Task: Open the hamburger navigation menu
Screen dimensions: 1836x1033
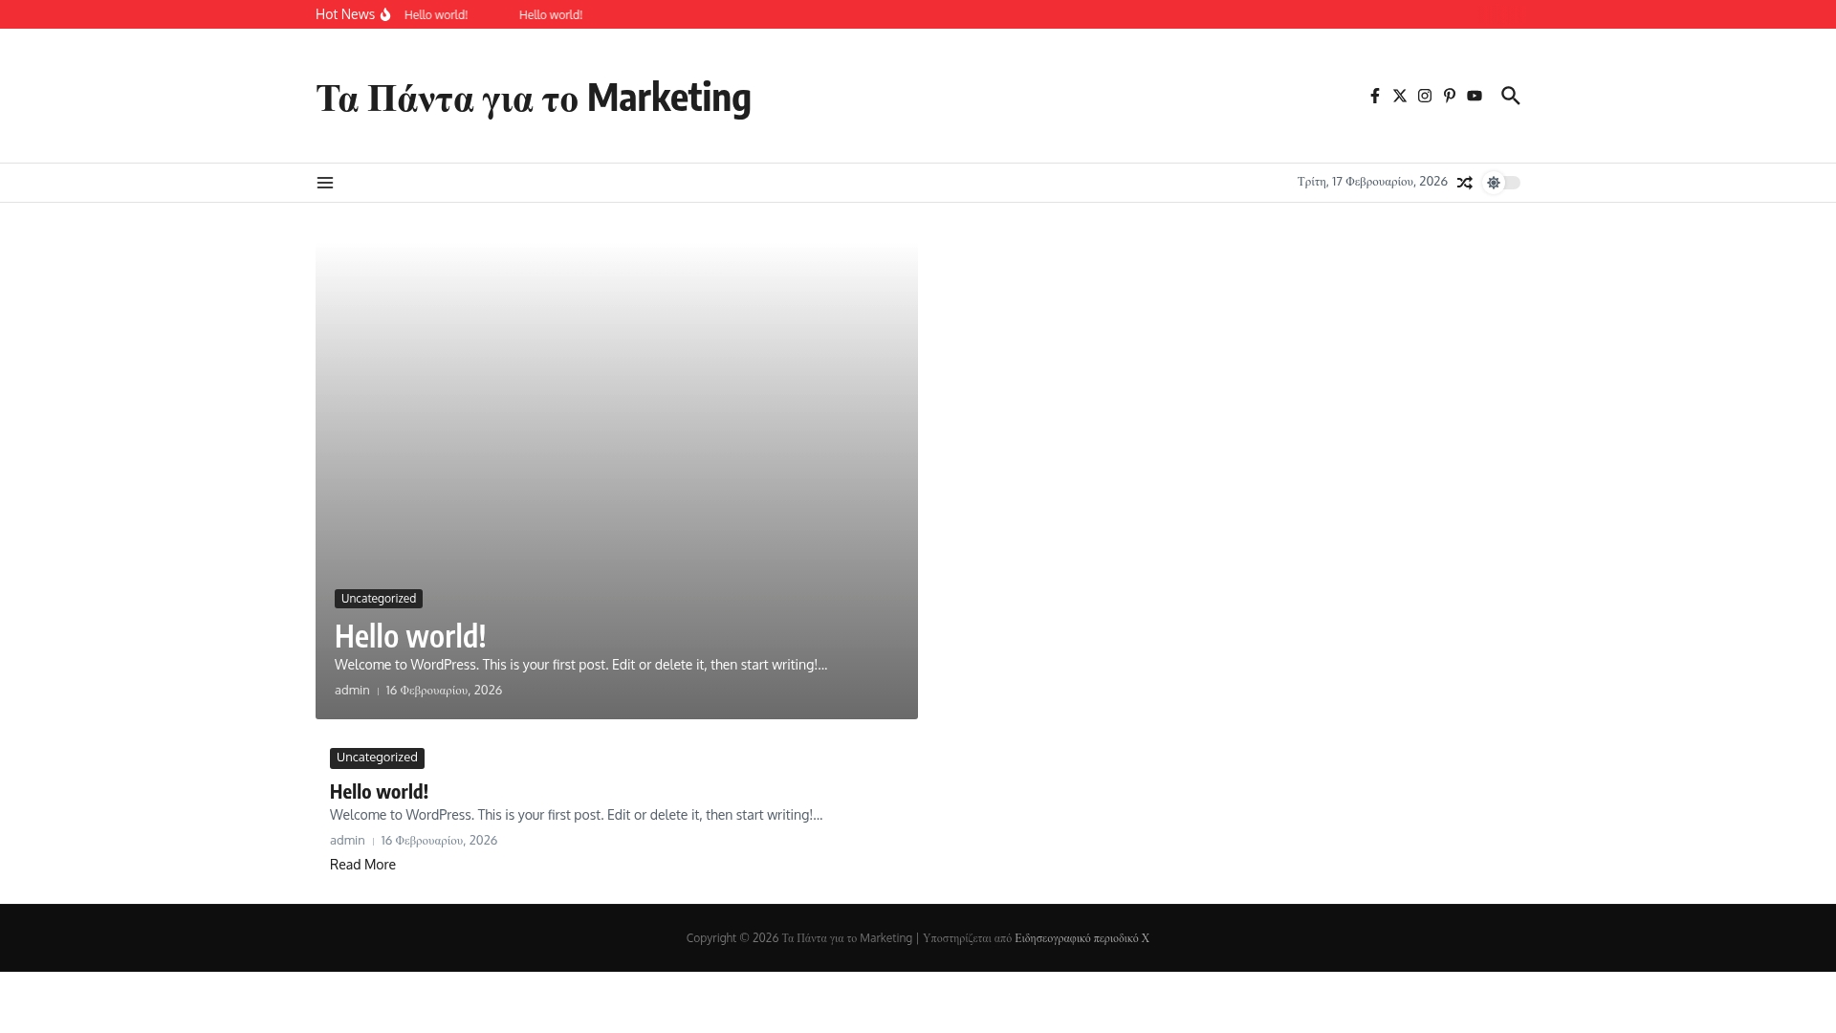Action: click(325, 183)
